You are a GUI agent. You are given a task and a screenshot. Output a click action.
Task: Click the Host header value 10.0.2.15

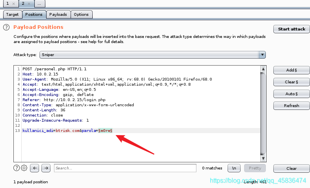[x=47, y=74]
